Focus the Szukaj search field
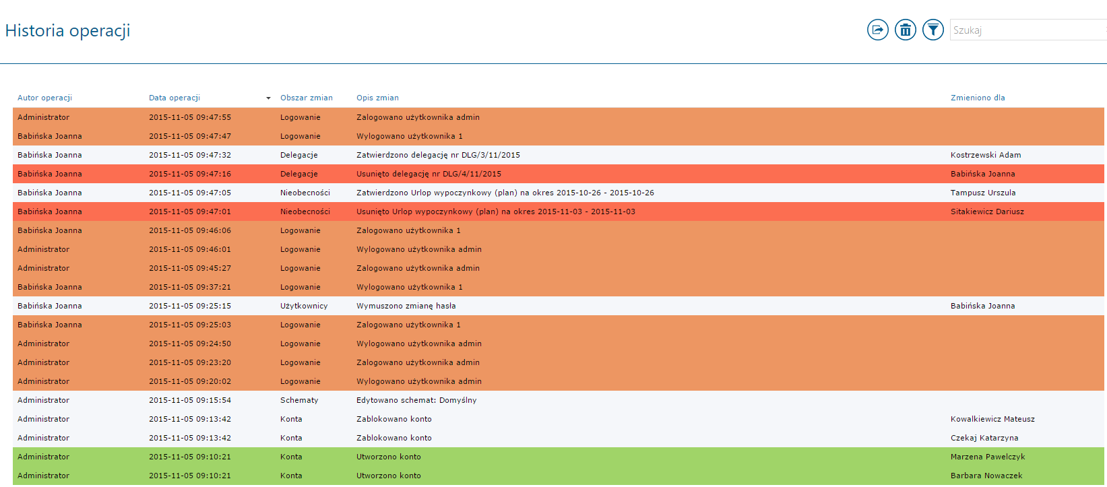Screen dimensions: 1107x487 [1028, 30]
